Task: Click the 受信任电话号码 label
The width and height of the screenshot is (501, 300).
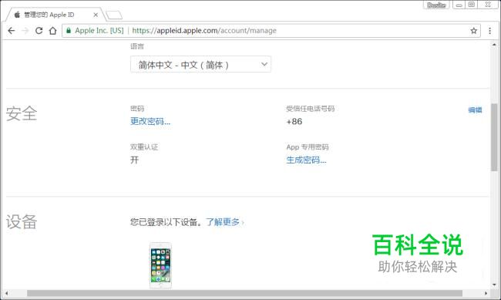Action: tap(311, 109)
